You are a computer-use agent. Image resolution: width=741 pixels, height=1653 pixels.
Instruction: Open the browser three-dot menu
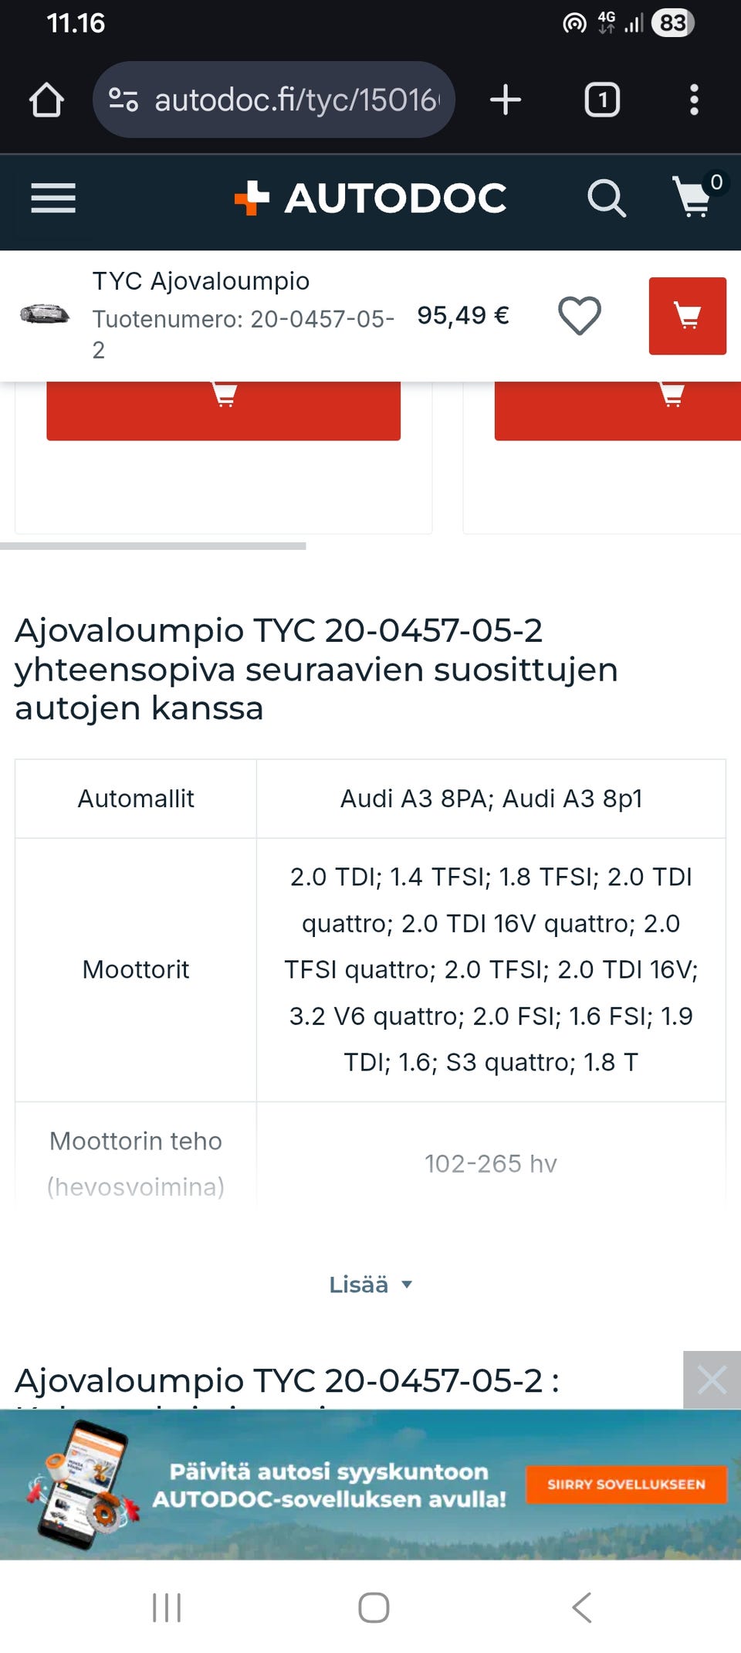click(x=694, y=100)
